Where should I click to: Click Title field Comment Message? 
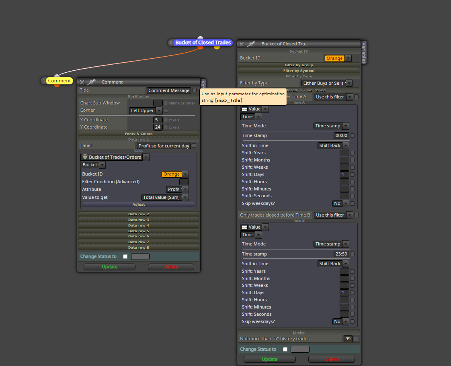[x=169, y=90]
